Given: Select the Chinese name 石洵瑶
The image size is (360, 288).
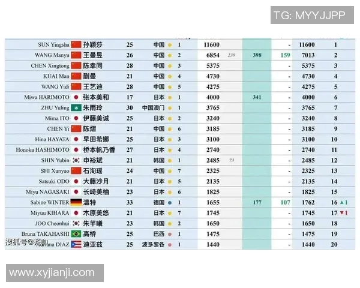Looking at the screenshot, I should point(93,171).
